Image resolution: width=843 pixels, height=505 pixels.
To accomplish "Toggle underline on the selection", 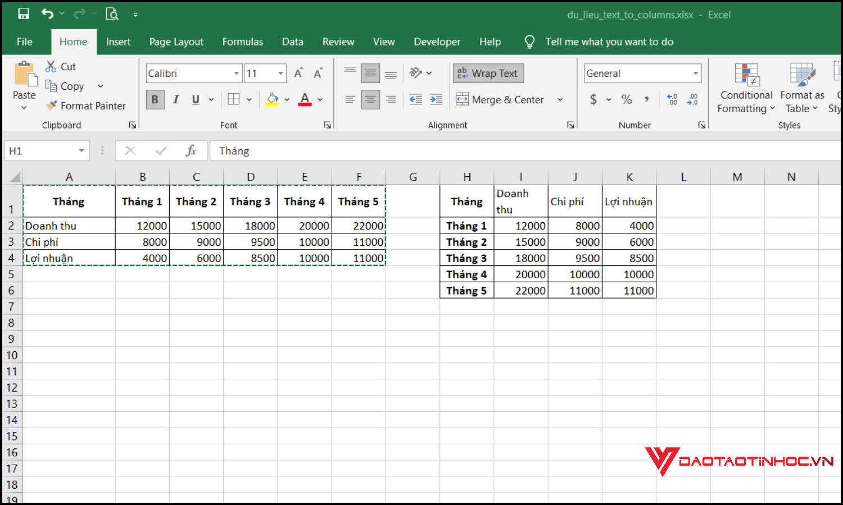I will tap(195, 99).
